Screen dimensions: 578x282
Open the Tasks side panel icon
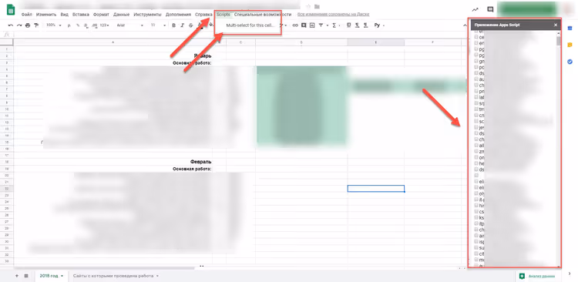(x=570, y=62)
